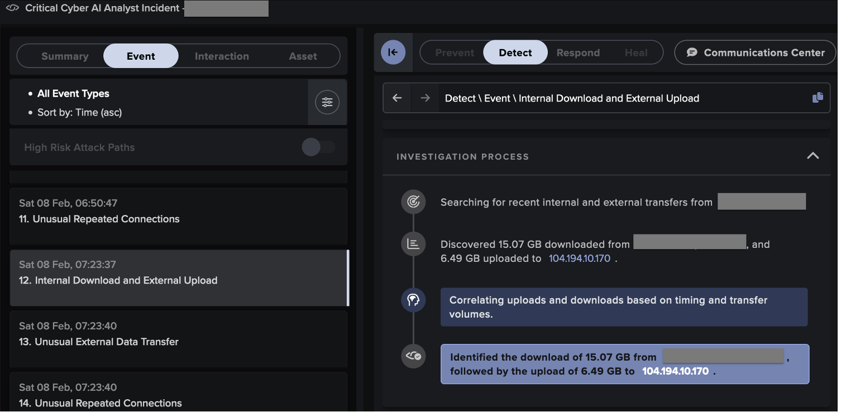Open the Prevent phase tab

tap(455, 52)
